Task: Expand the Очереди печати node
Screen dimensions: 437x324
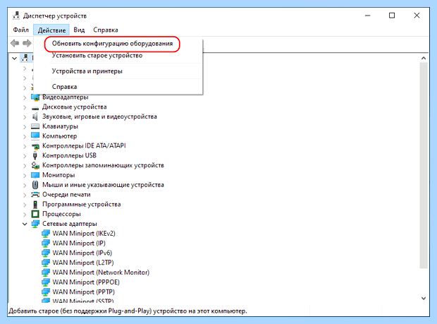Action: (25, 195)
